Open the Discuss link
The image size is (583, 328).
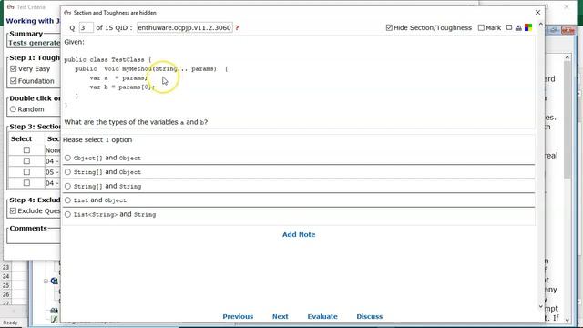pos(369,316)
